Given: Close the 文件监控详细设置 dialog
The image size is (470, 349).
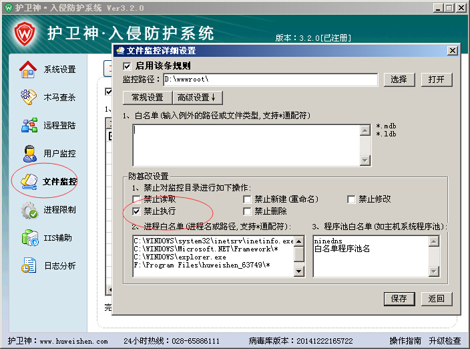Looking at the screenshot, I should (x=453, y=51).
